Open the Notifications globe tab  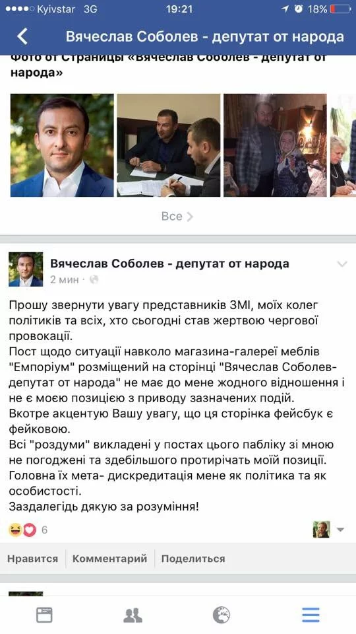click(222, 615)
